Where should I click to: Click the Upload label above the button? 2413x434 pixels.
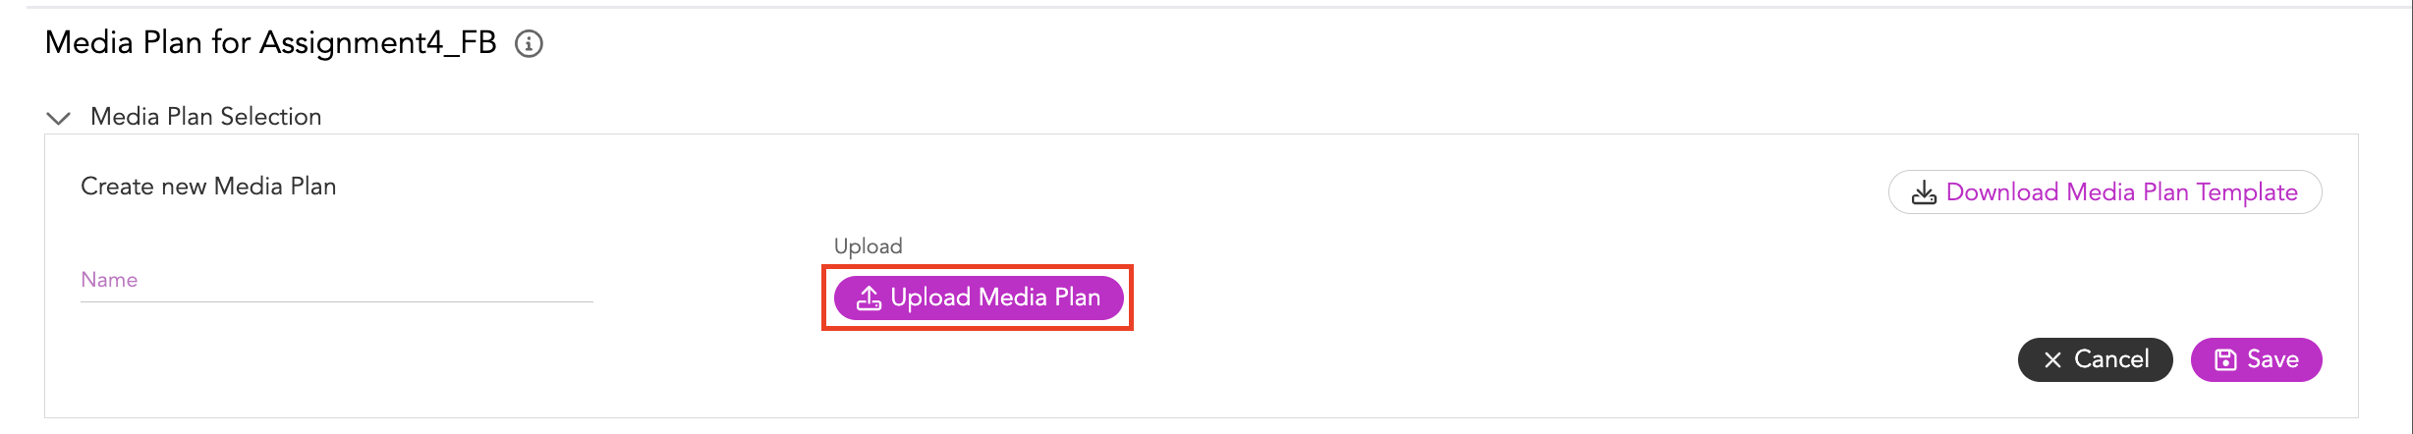tap(868, 246)
